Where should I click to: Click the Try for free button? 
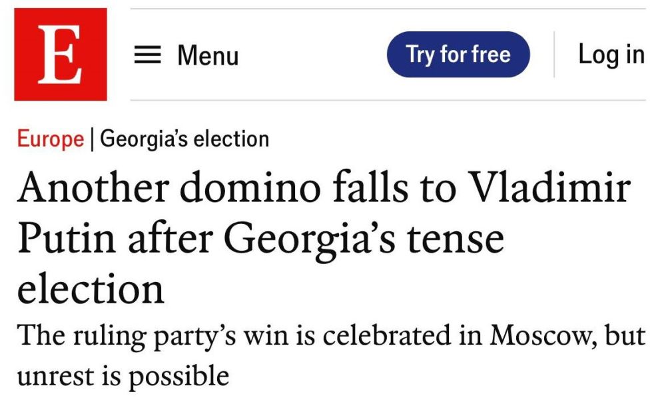(x=458, y=55)
